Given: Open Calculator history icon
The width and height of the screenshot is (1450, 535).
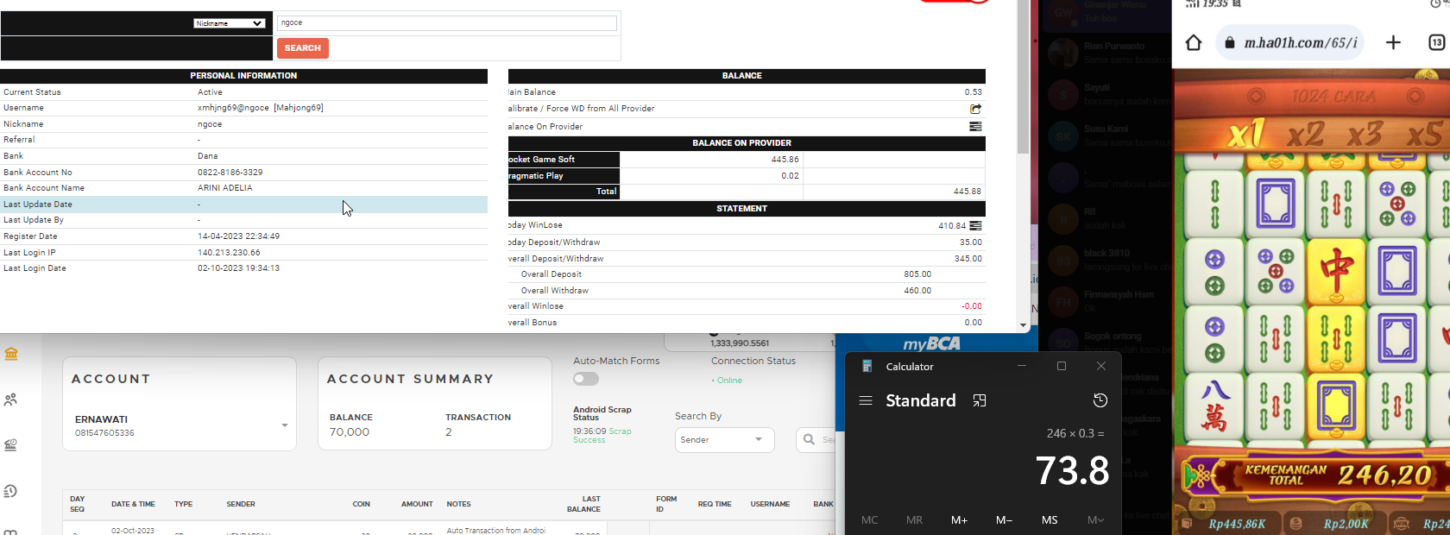Looking at the screenshot, I should [x=1100, y=400].
